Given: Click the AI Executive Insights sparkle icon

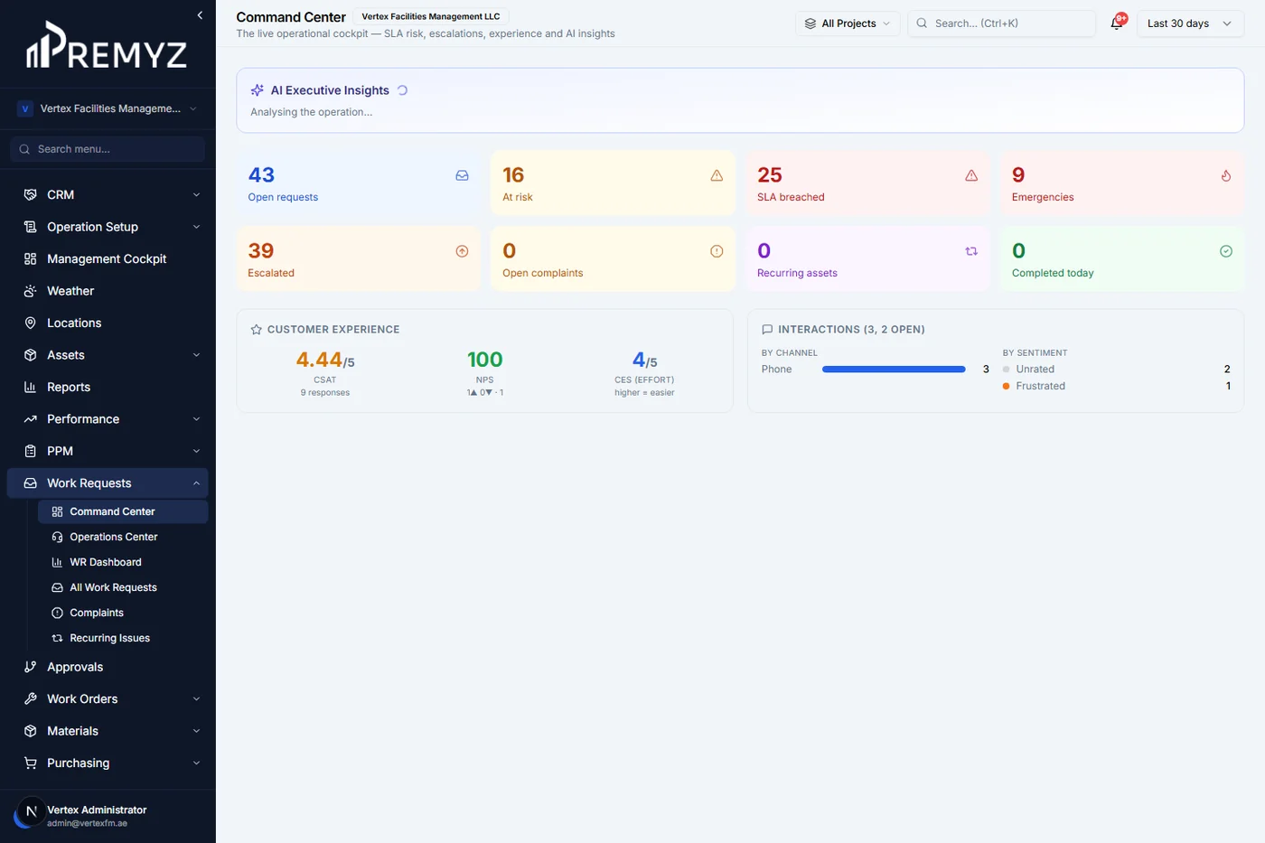Looking at the screenshot, I should pos(258,90).
